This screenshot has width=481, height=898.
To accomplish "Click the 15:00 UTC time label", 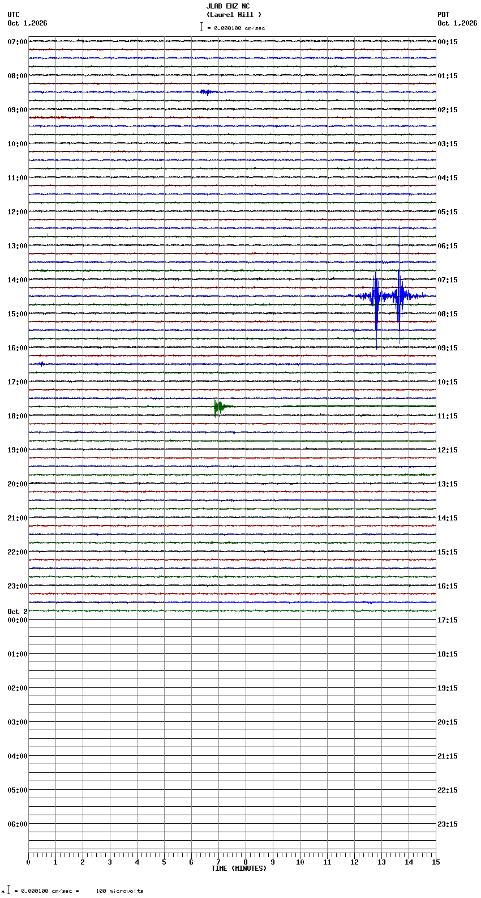I will coord(18,314).
